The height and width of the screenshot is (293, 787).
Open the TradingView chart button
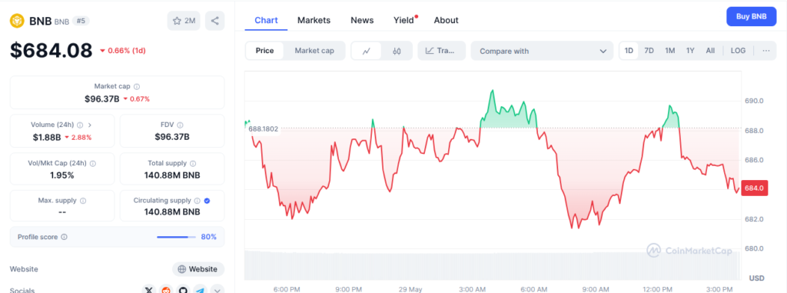pos(442,51)
